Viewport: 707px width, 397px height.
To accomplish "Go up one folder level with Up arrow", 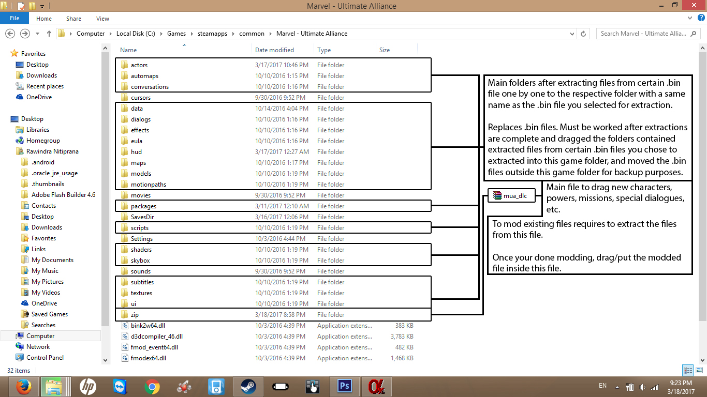I will (49, 34).
